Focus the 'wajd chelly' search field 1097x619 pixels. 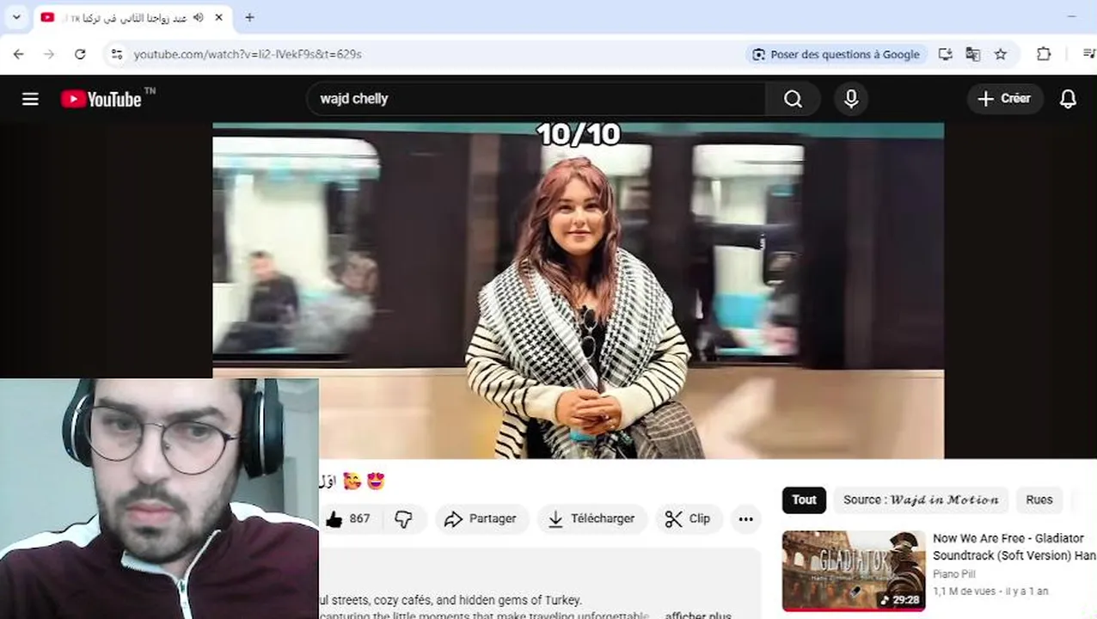(536, 99)
